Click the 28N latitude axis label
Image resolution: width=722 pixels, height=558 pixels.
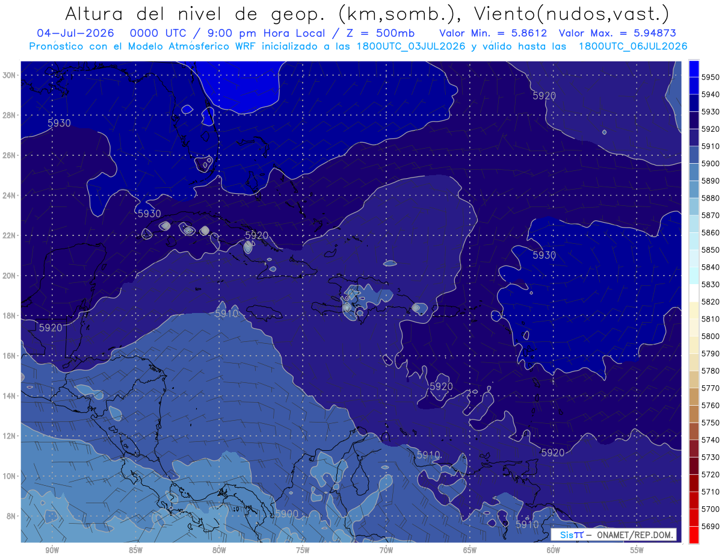(8, 115)
